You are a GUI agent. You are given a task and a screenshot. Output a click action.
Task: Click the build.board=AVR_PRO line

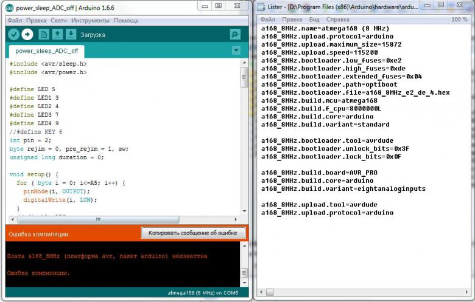[319, 173]
